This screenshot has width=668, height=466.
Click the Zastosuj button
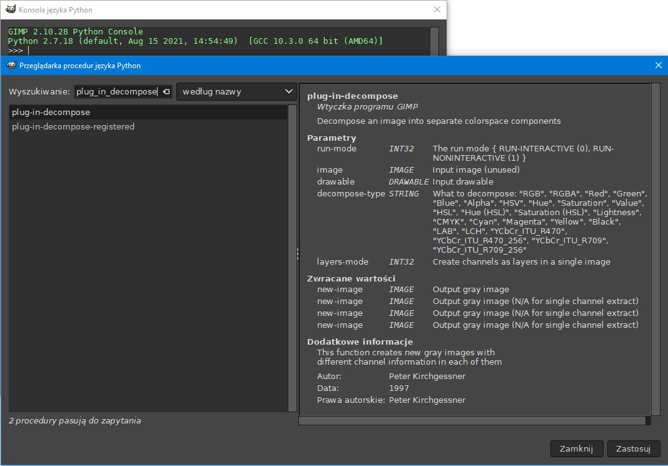pos(633,448)
